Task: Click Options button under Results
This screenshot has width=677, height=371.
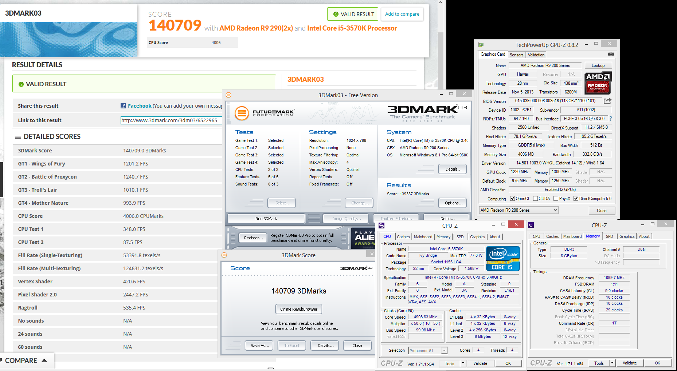Action: [x=453, y=203]
